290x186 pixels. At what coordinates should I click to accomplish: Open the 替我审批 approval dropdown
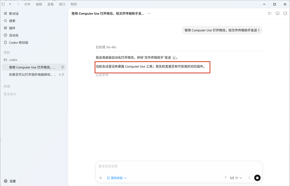point(117,178)
